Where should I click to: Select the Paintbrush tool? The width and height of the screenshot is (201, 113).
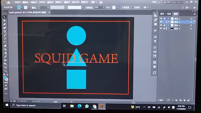click(5, 35)
